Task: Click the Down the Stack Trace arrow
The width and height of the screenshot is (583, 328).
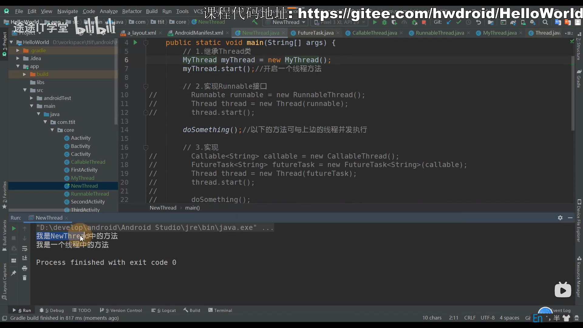Action: point(25,238)
